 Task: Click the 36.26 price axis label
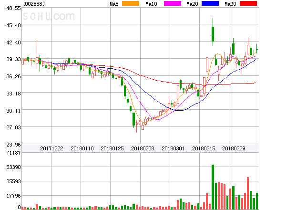pyautogui.click(x=13, y=76)
